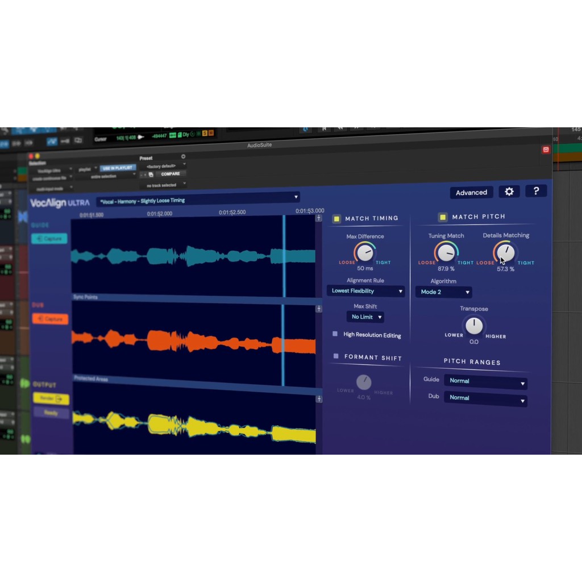The height and width of the screenshot is (582, 582).
Task: Open the Alignment Rule dropdown
Action: tap(365, 291)
